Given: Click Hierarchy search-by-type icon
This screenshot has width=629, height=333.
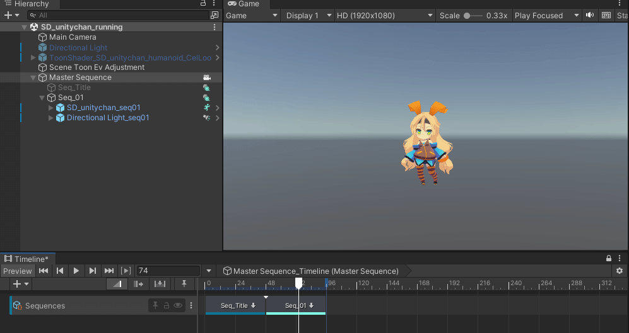Looking at the screenshot, I should 215,15.
